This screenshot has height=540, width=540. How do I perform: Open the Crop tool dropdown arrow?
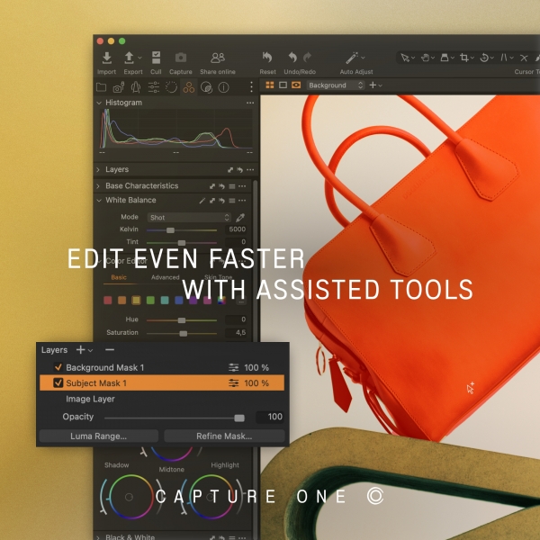point(472,58)
